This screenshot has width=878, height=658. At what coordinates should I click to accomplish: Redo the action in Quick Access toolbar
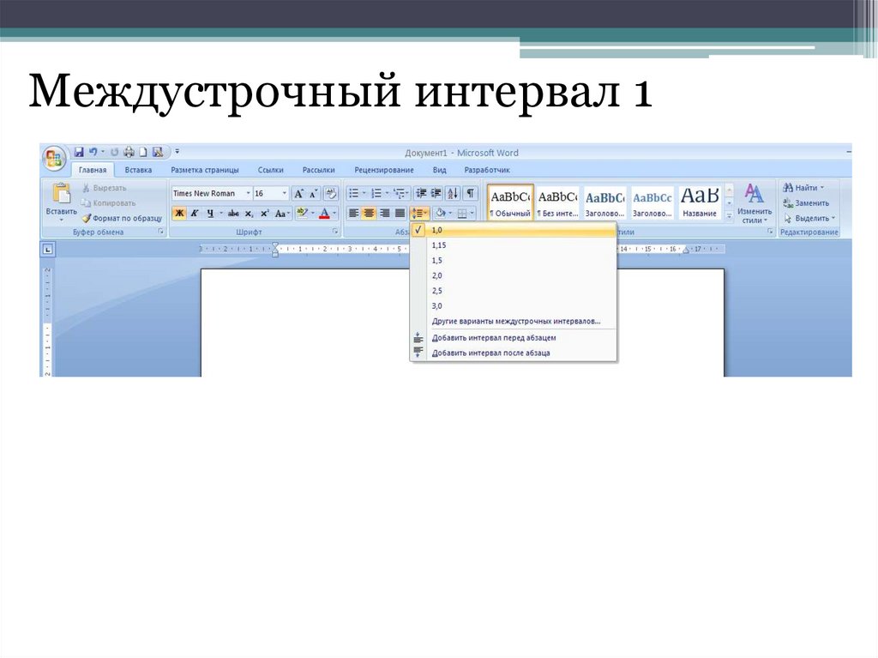(115, 152)
